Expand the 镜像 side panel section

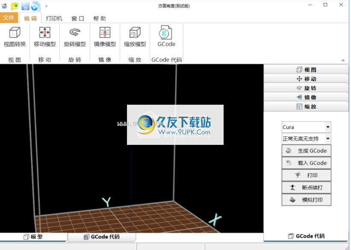click(306, 97)
